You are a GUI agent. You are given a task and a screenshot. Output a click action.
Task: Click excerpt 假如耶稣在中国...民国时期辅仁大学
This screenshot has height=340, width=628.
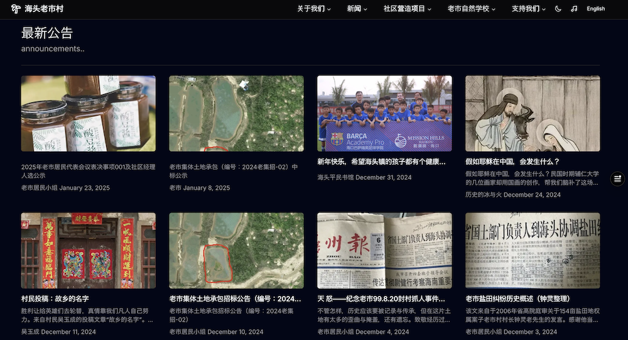[532, 178]
